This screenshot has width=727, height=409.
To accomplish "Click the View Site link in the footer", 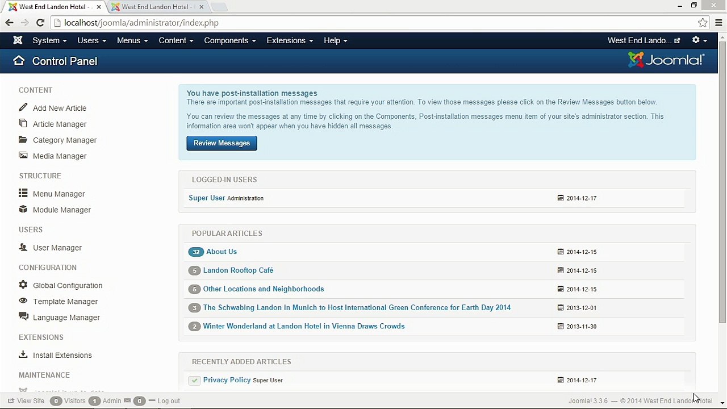I will [x=31, y=401].
